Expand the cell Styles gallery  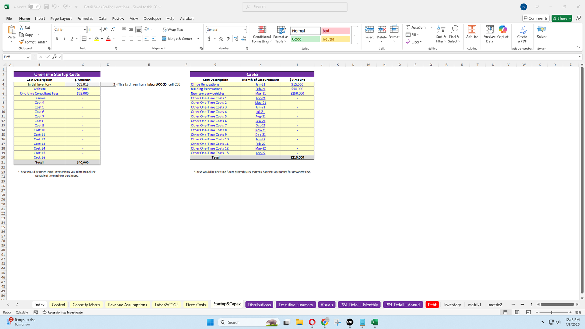[x=354, y=35]
